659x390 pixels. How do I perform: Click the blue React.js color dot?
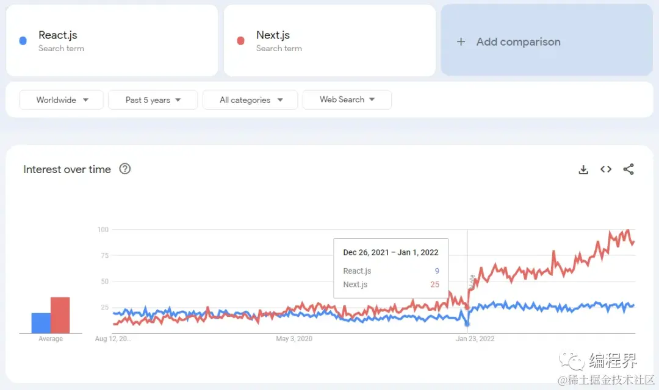pyautogui.click(x=23, y=41)
